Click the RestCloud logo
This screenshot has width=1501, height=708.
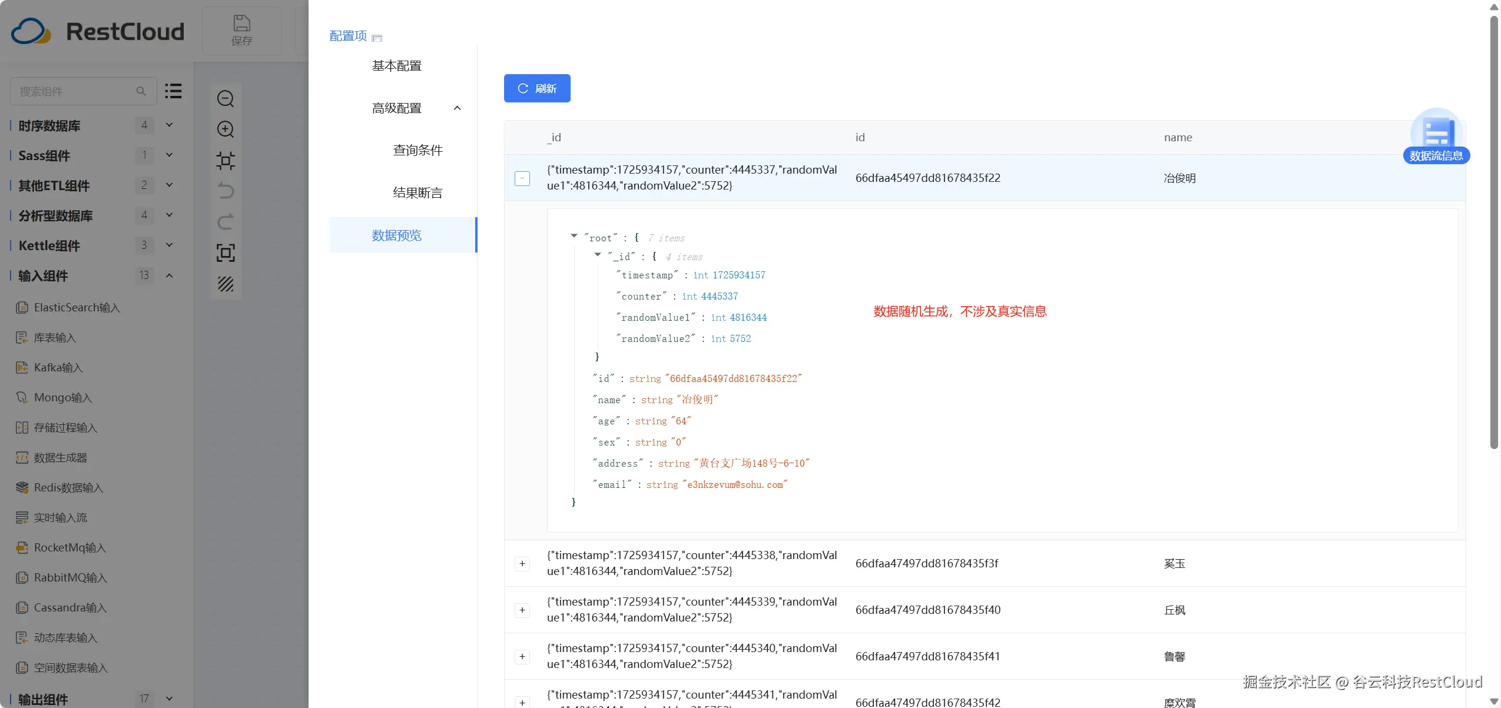[x=98, y=31]
